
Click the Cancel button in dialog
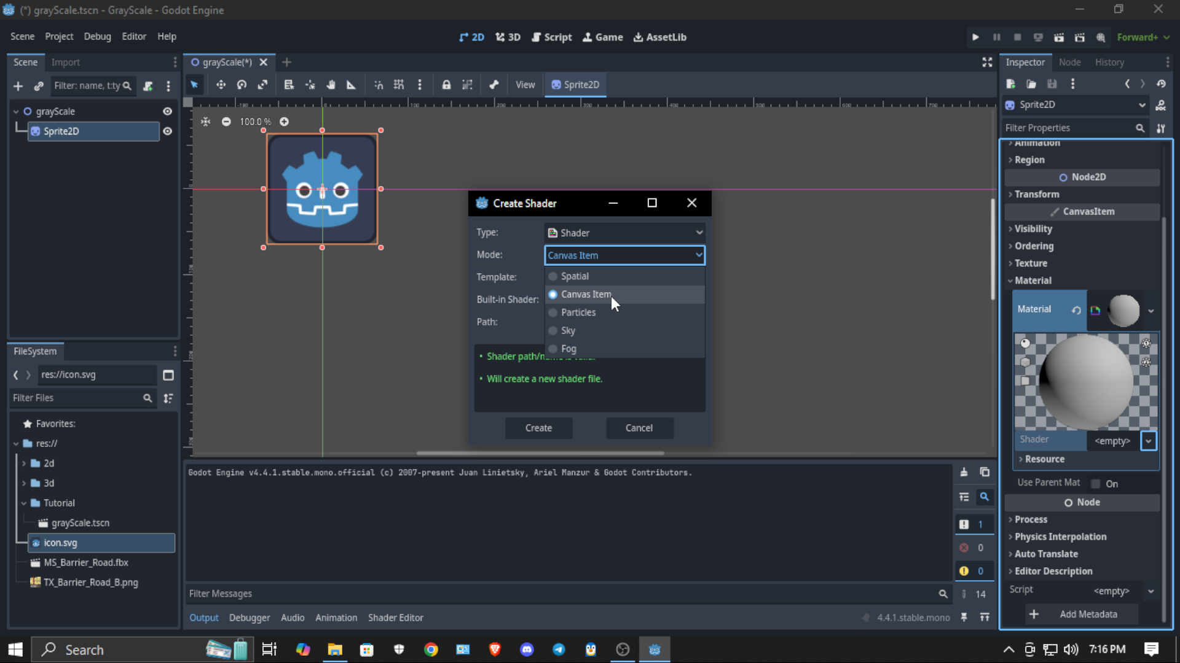[x=639, y=428]
